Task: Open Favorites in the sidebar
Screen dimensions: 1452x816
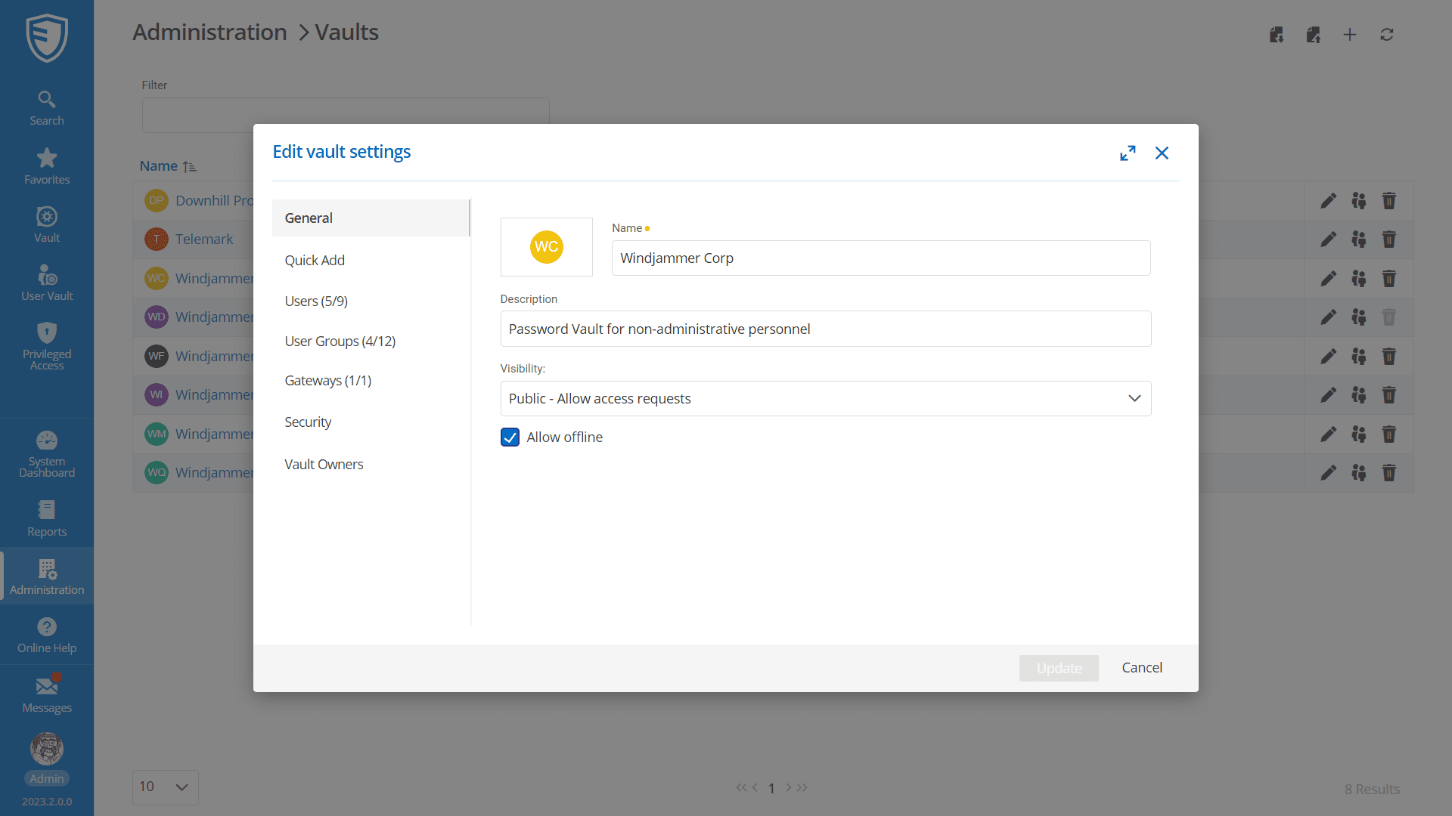Action: [47, 166]
